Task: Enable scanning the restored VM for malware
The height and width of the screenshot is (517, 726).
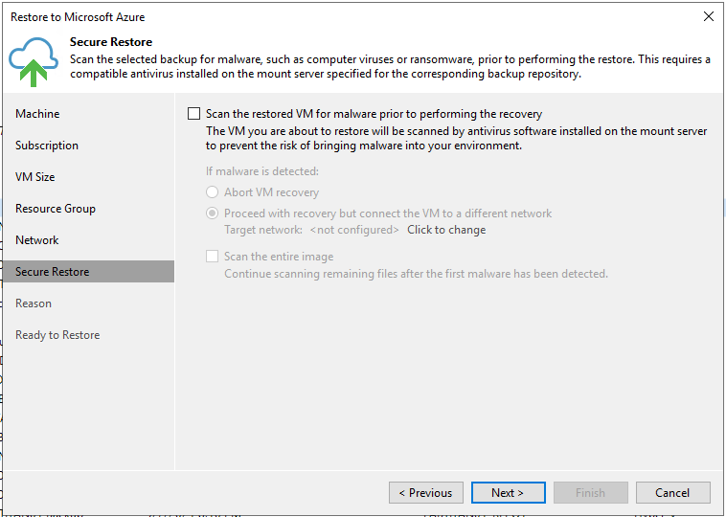Action: pyautogui.click(x=194, y=113)
